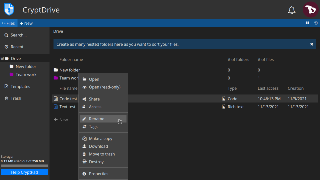Choose Make a copy in context menu
Screen dimensions: 320x180
coord(103,138)
